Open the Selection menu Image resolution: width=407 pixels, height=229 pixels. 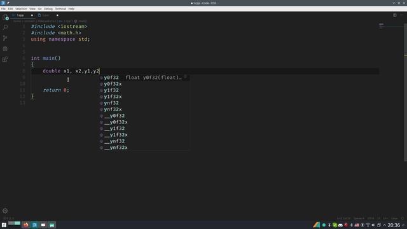21,9
